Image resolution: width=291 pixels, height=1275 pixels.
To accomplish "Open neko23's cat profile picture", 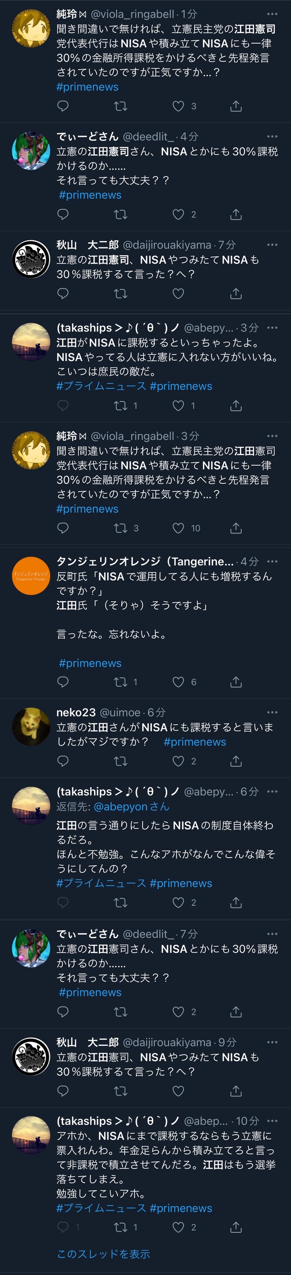I will tap(30, 726).
